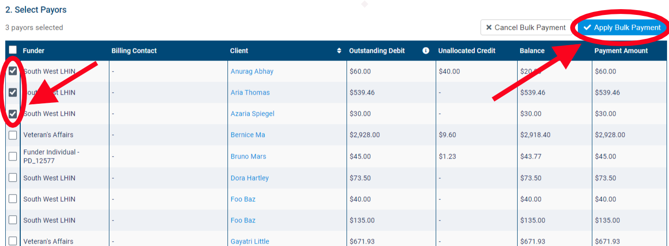Open Gayatri Little's client link
This screenshot has width=669, height=246.
[250, 241]
